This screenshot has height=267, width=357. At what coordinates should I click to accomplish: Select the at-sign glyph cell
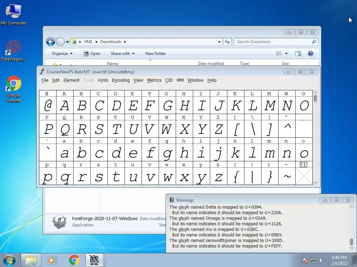point(47,105)
